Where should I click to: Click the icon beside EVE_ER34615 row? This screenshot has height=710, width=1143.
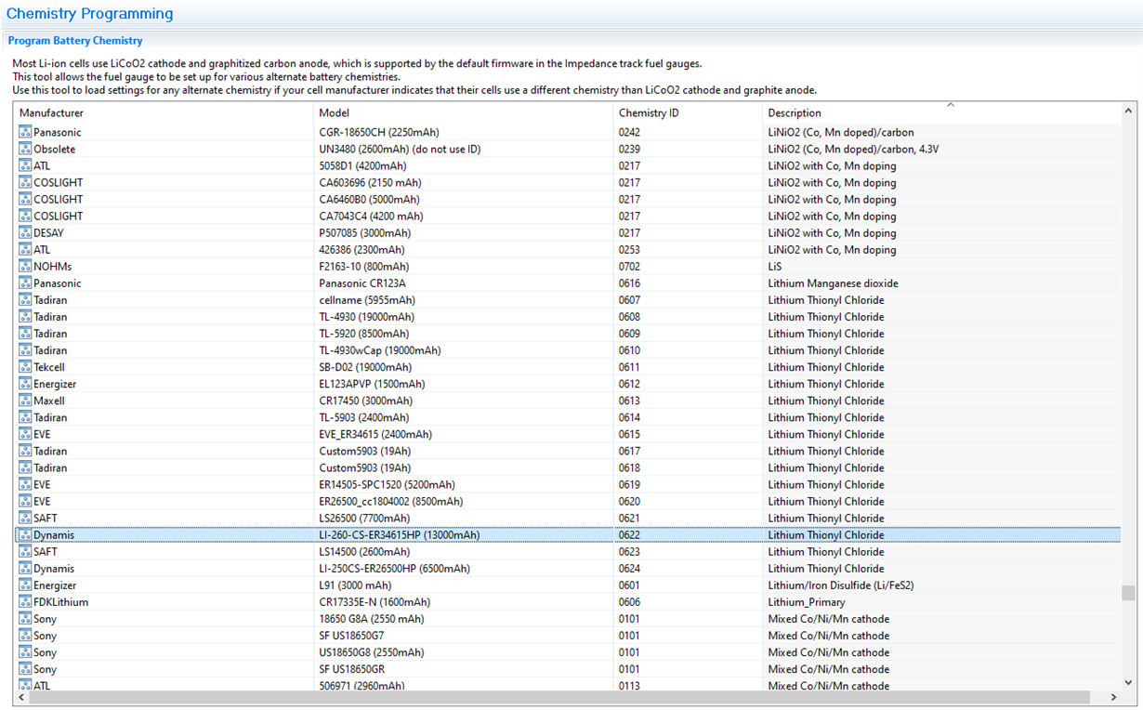25,434
